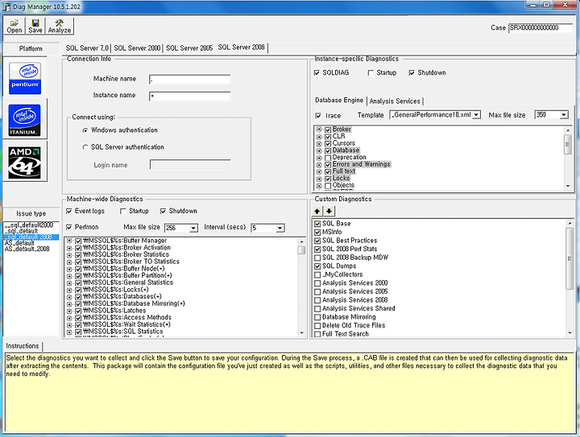The width and height of the screenshot is (580, 437).
Task: Check Delete Old Trace Files option
Action: pyautogui.click(x=317, y=325)
